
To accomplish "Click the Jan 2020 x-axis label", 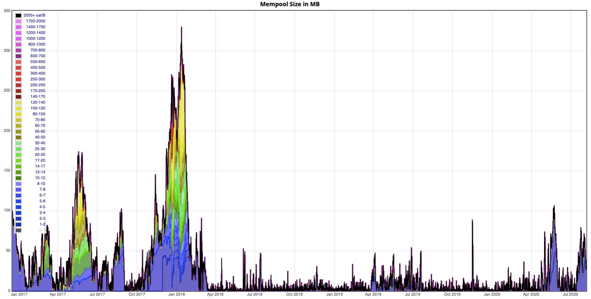I will click(492, 294).
